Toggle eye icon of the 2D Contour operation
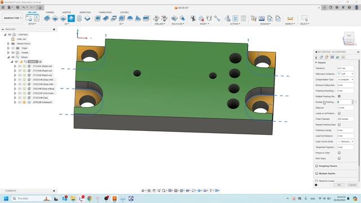The width and height of the screenshot is (361, 203). tap(20, 102)
